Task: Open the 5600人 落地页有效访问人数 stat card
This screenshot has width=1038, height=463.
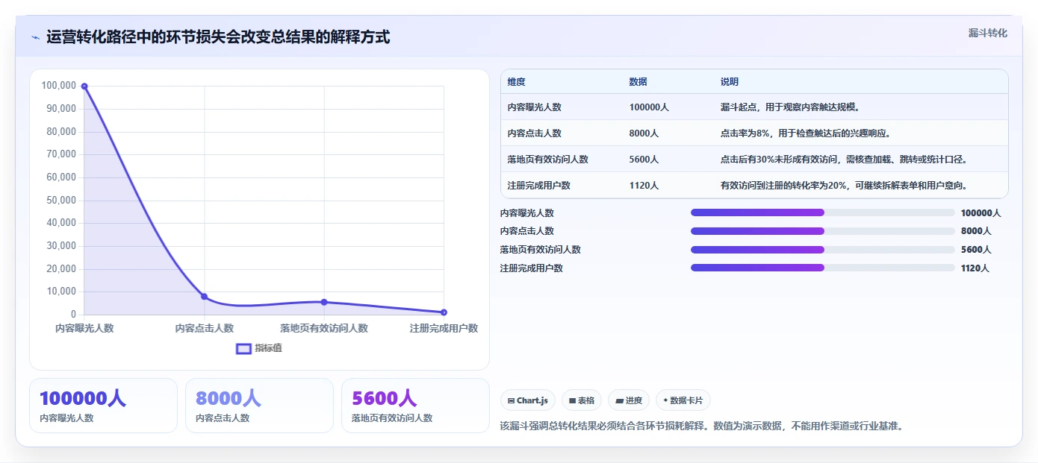Action: pos(415,406)
